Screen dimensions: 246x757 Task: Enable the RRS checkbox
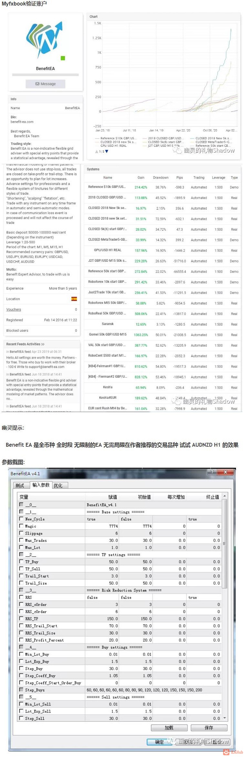[x=21, y=597]
